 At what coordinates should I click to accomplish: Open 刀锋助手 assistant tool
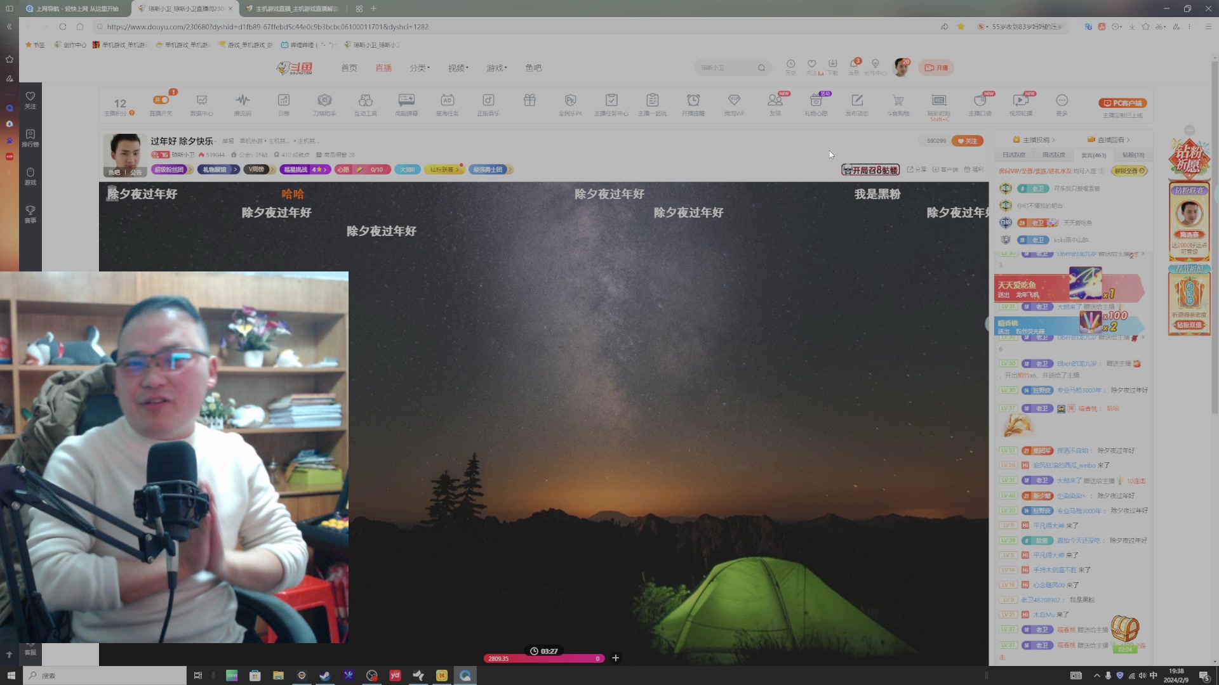tap(324, 103)
